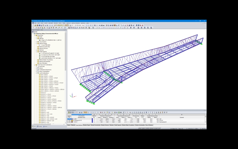Select section row number 3 header
238x149 pixels.
tap(69, 122)
